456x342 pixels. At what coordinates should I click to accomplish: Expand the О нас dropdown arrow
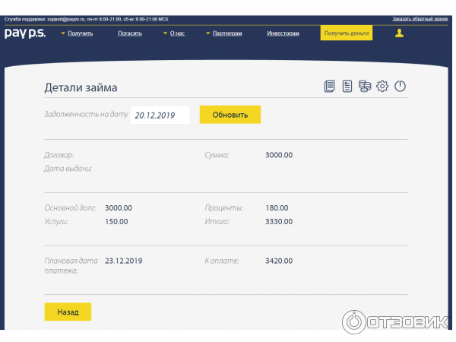[165, 33]
